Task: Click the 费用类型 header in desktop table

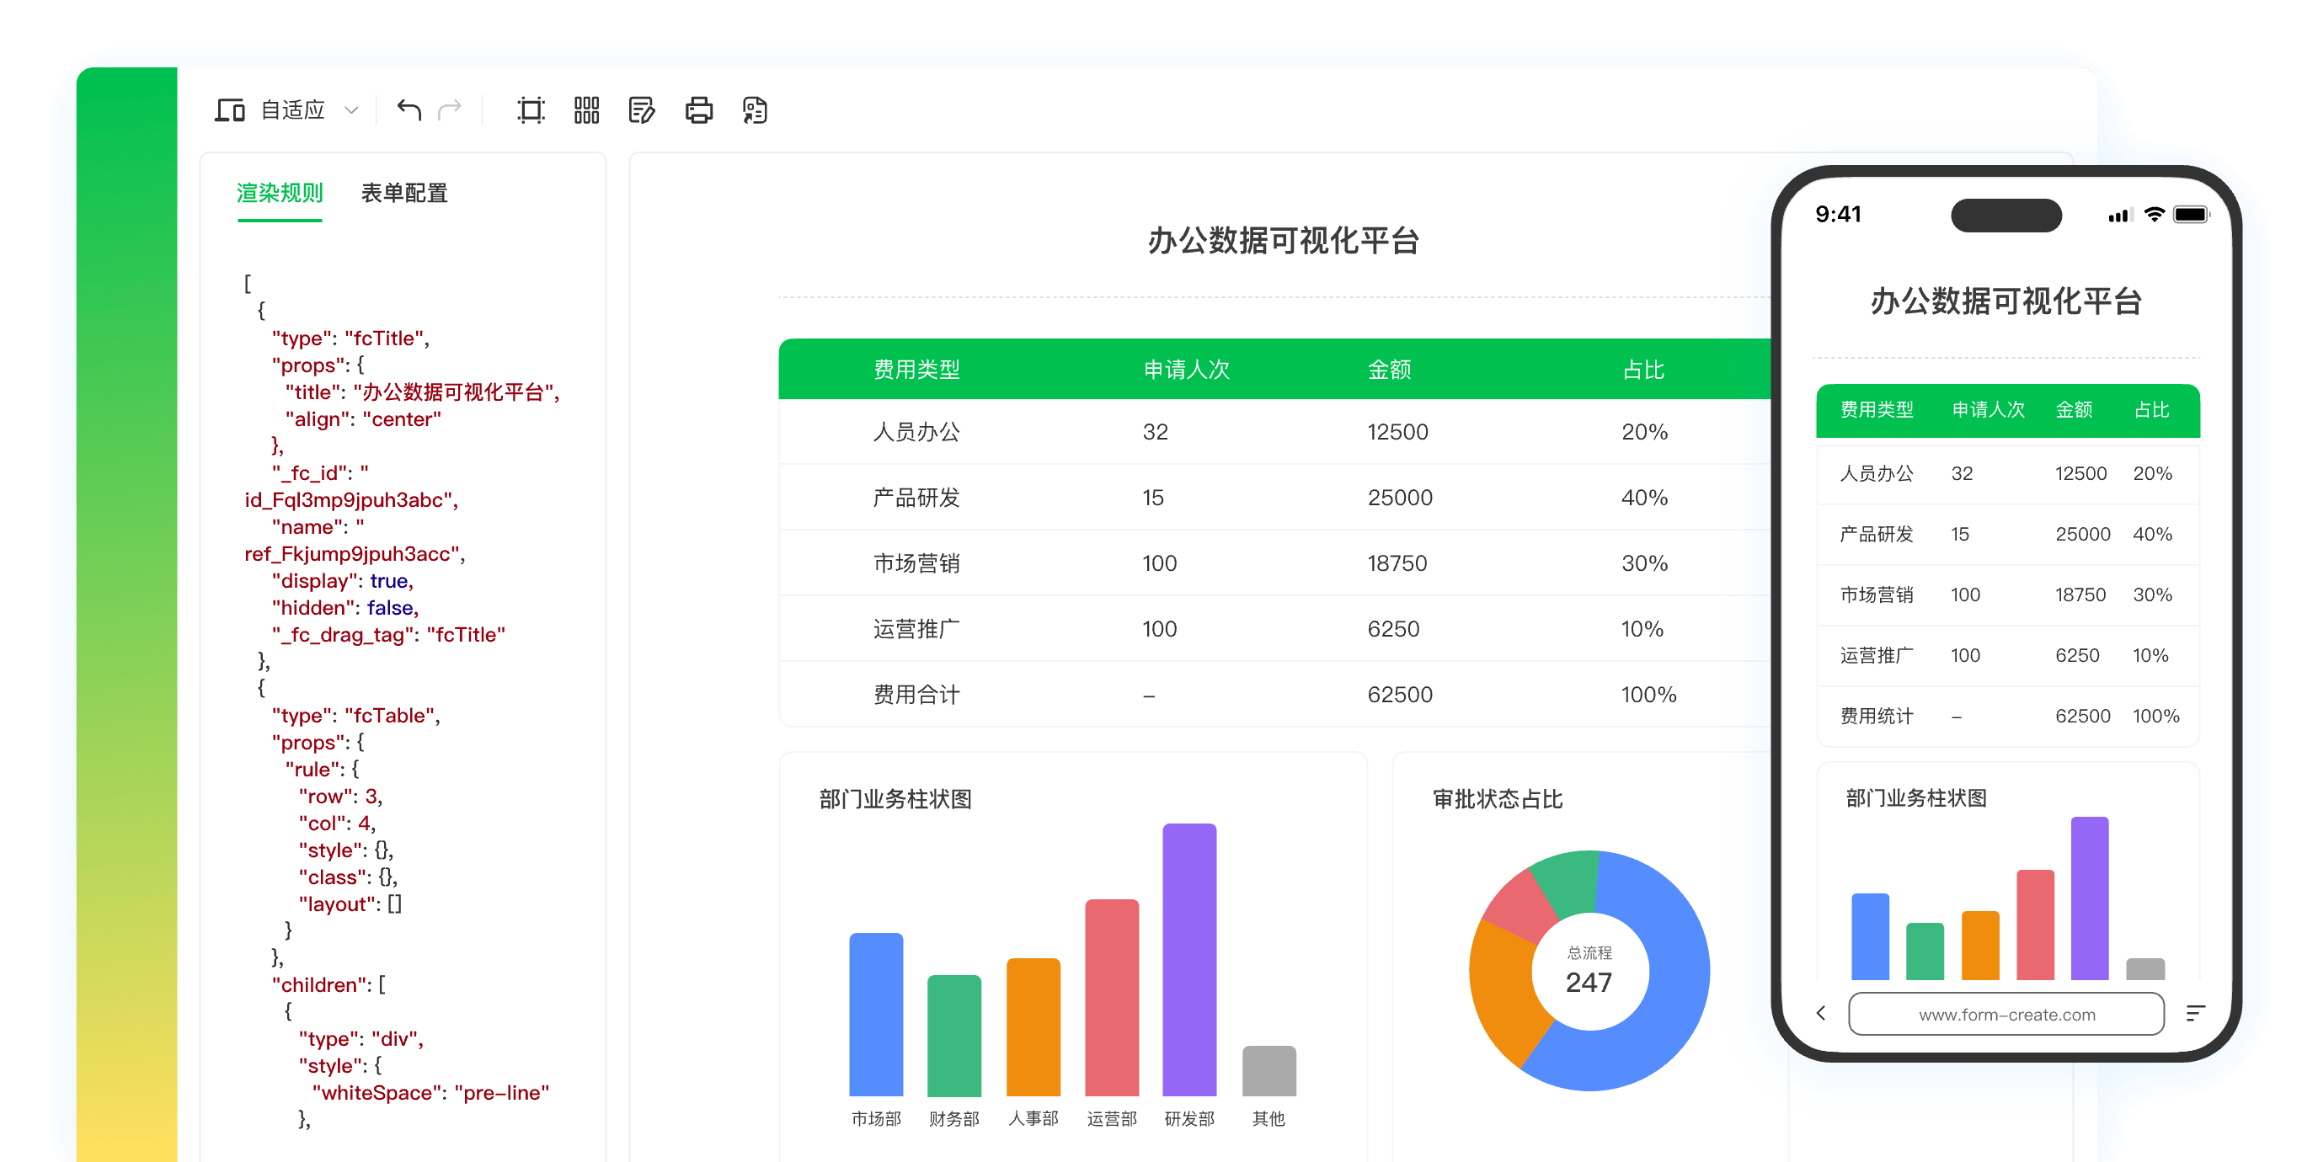Action: [916, 369]
